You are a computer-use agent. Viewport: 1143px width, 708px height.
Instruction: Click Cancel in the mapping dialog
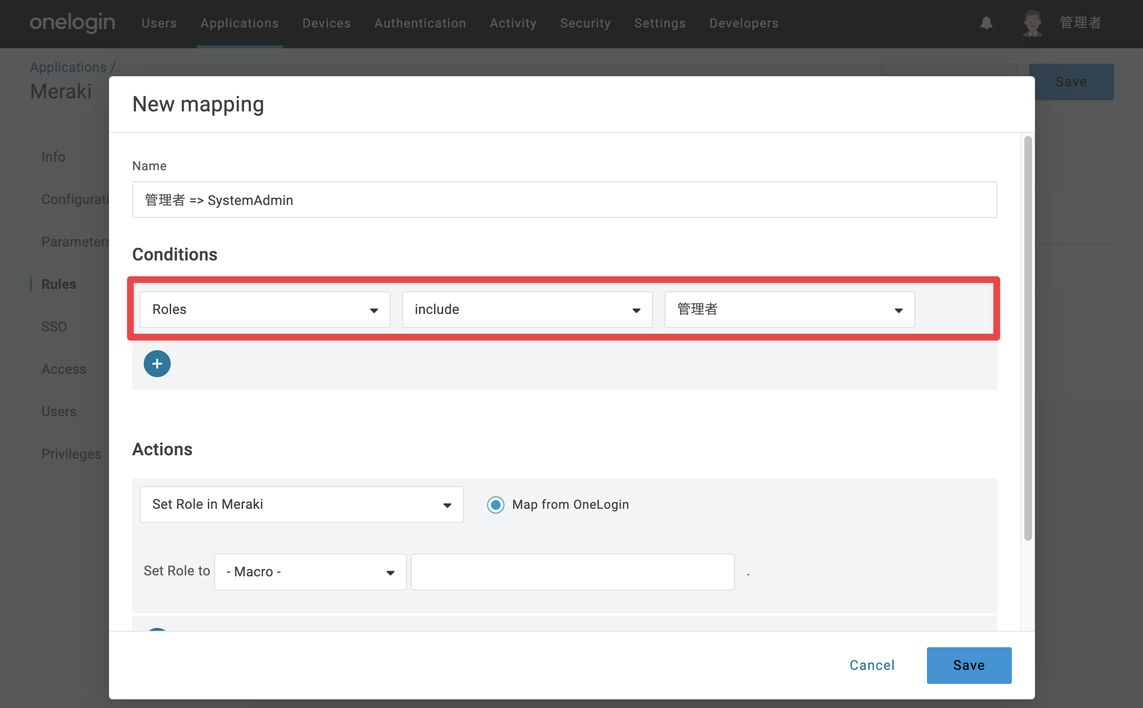pyautogui.click(x=872, y=665)
